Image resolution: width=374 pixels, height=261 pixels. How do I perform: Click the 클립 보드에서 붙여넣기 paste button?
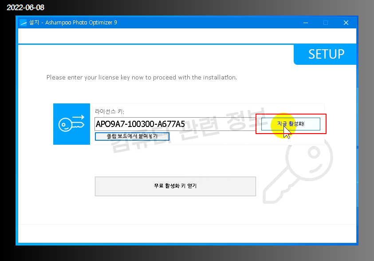132,136
